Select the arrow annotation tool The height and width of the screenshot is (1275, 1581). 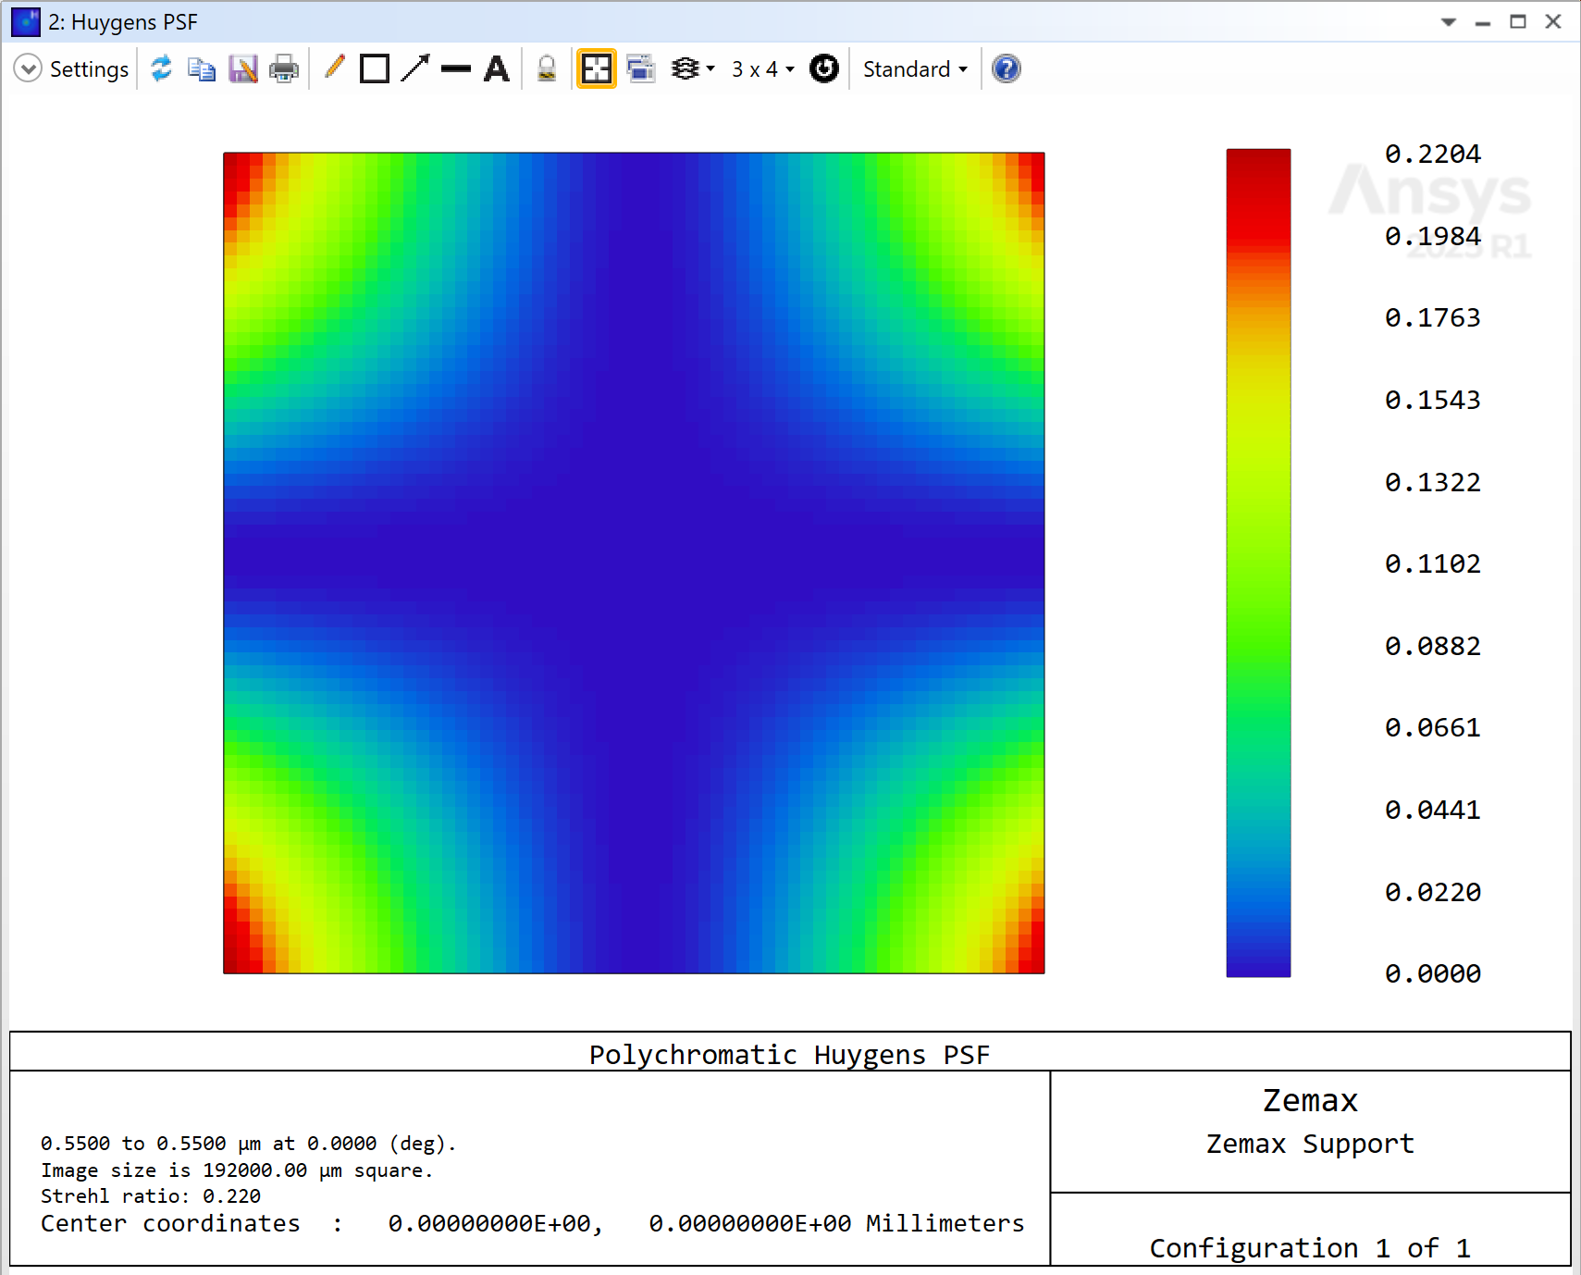(x=415, y=68)
